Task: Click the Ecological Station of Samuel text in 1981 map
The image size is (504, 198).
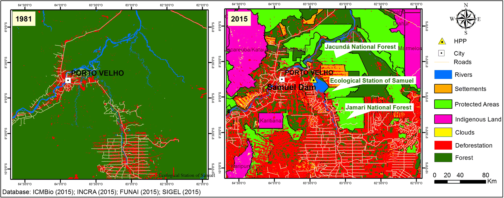Action: click(187, 175)
